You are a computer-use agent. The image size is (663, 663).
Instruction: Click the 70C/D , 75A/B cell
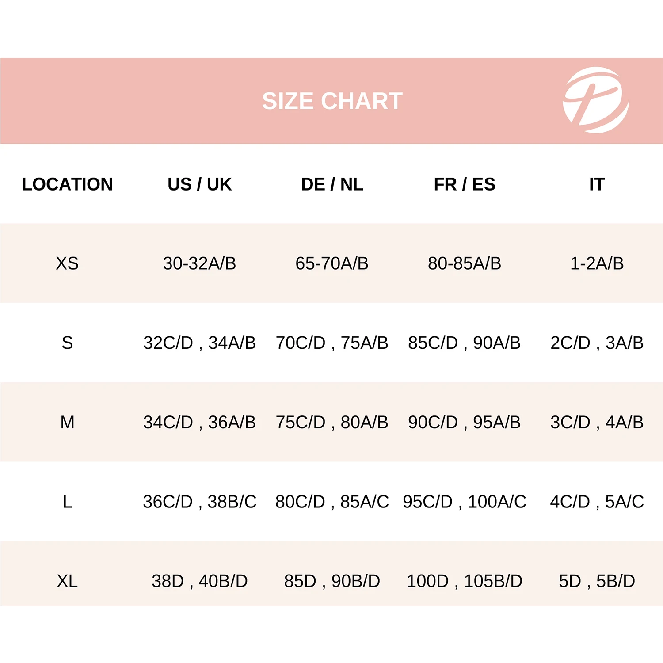[x=332, y=343]
